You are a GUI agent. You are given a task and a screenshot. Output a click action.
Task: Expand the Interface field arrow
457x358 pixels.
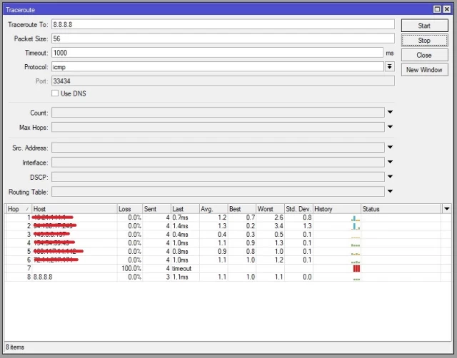[x=390, y=162]
